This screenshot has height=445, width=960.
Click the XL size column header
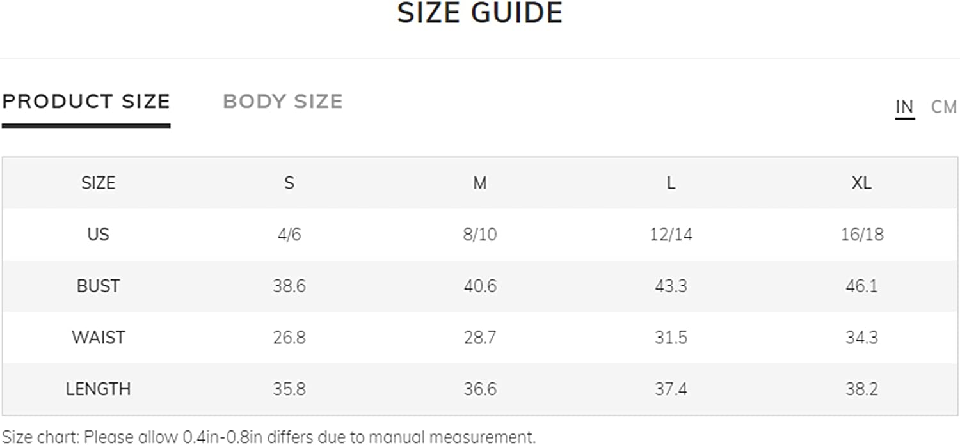click(861, 183)
